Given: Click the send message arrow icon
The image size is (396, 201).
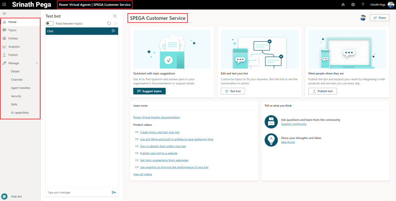Looking at the screenshot, I should 114,192.
